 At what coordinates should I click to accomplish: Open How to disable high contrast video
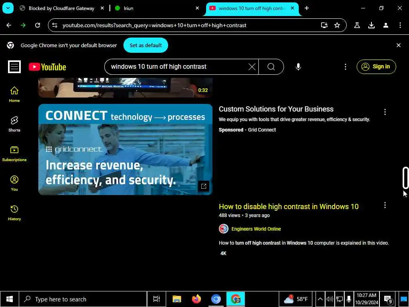click(288, 207)
